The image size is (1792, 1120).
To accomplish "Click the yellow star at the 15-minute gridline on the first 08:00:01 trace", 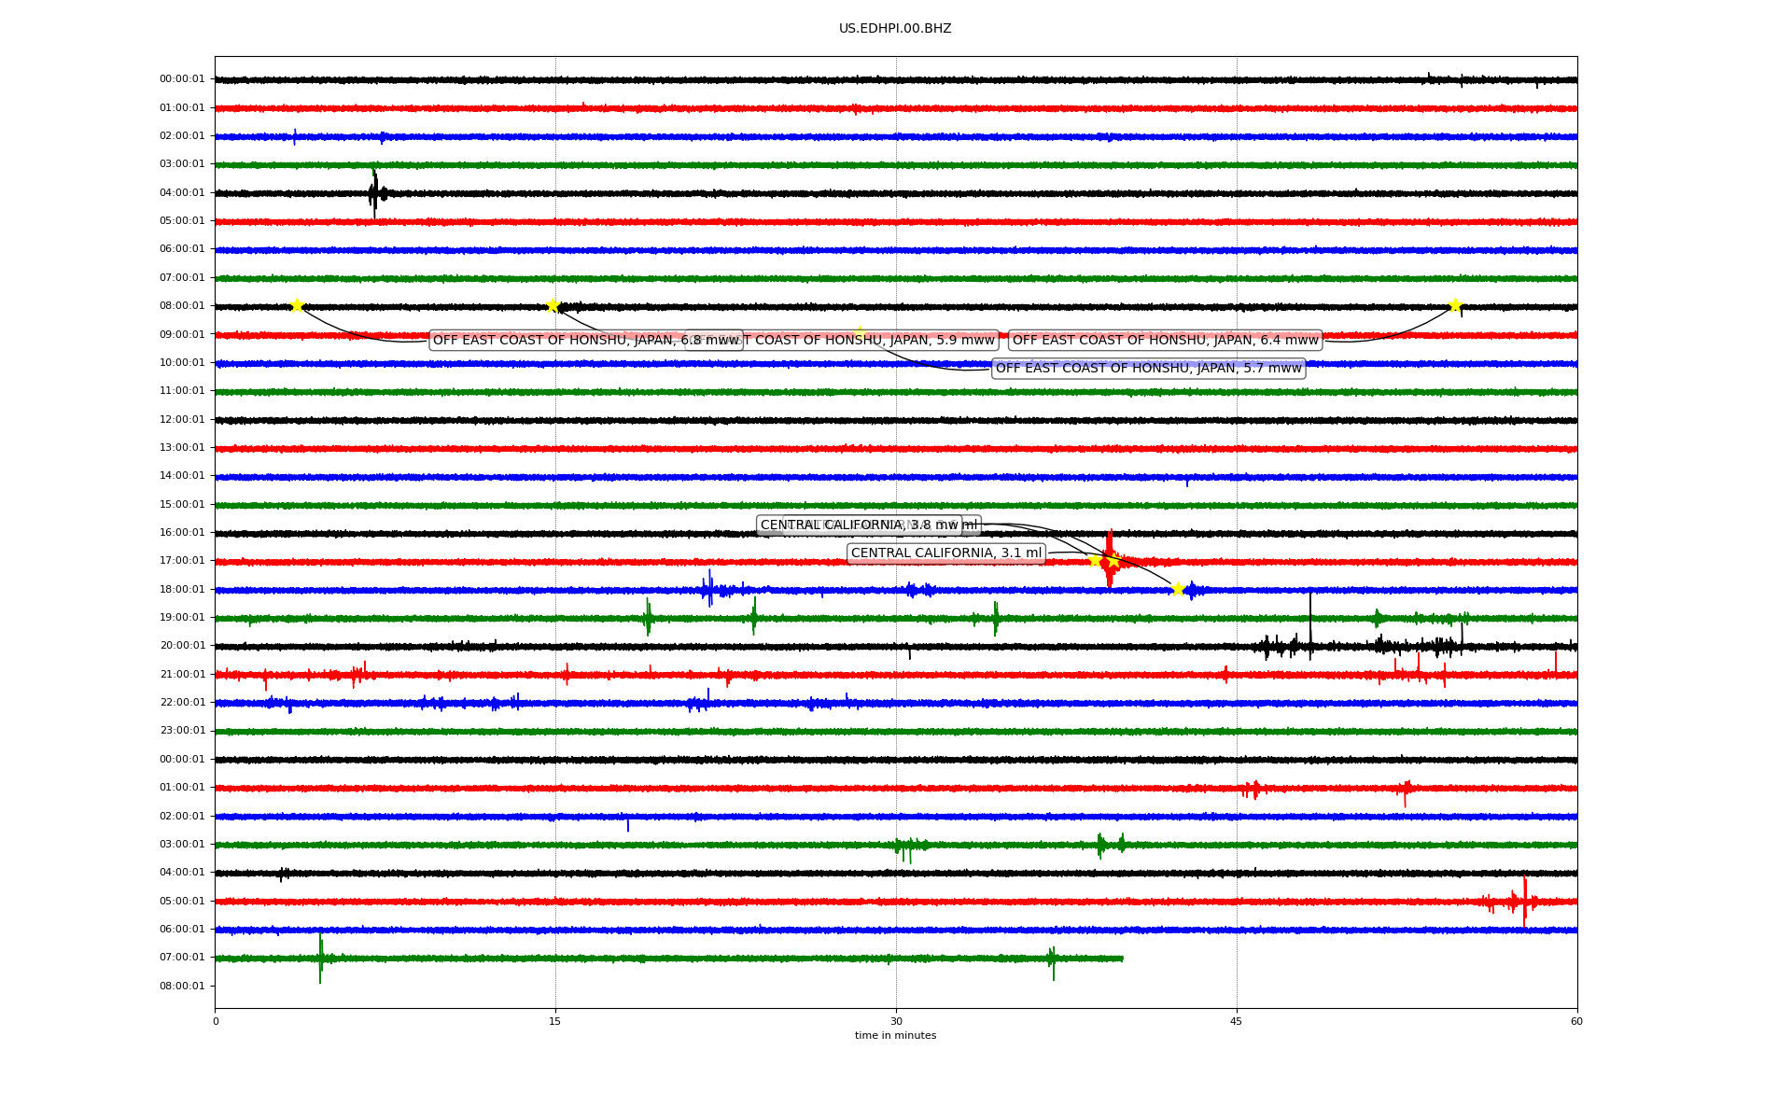I will tap(553, 305).
